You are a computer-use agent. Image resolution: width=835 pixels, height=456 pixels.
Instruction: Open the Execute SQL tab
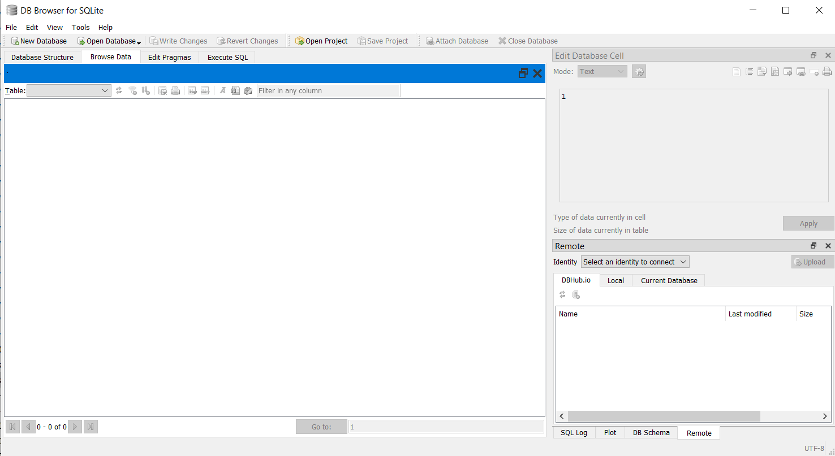[x=227, y=57]
